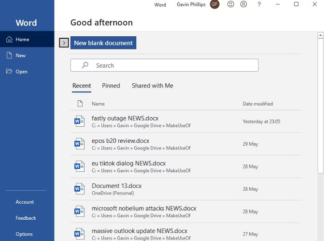324x241 pixels.
Task: Maximize the Word window
Action: coord(296,4)
